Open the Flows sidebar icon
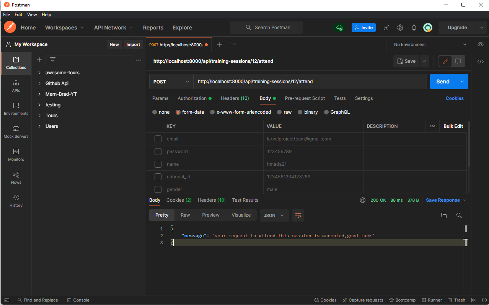 [x=16, y=179]
